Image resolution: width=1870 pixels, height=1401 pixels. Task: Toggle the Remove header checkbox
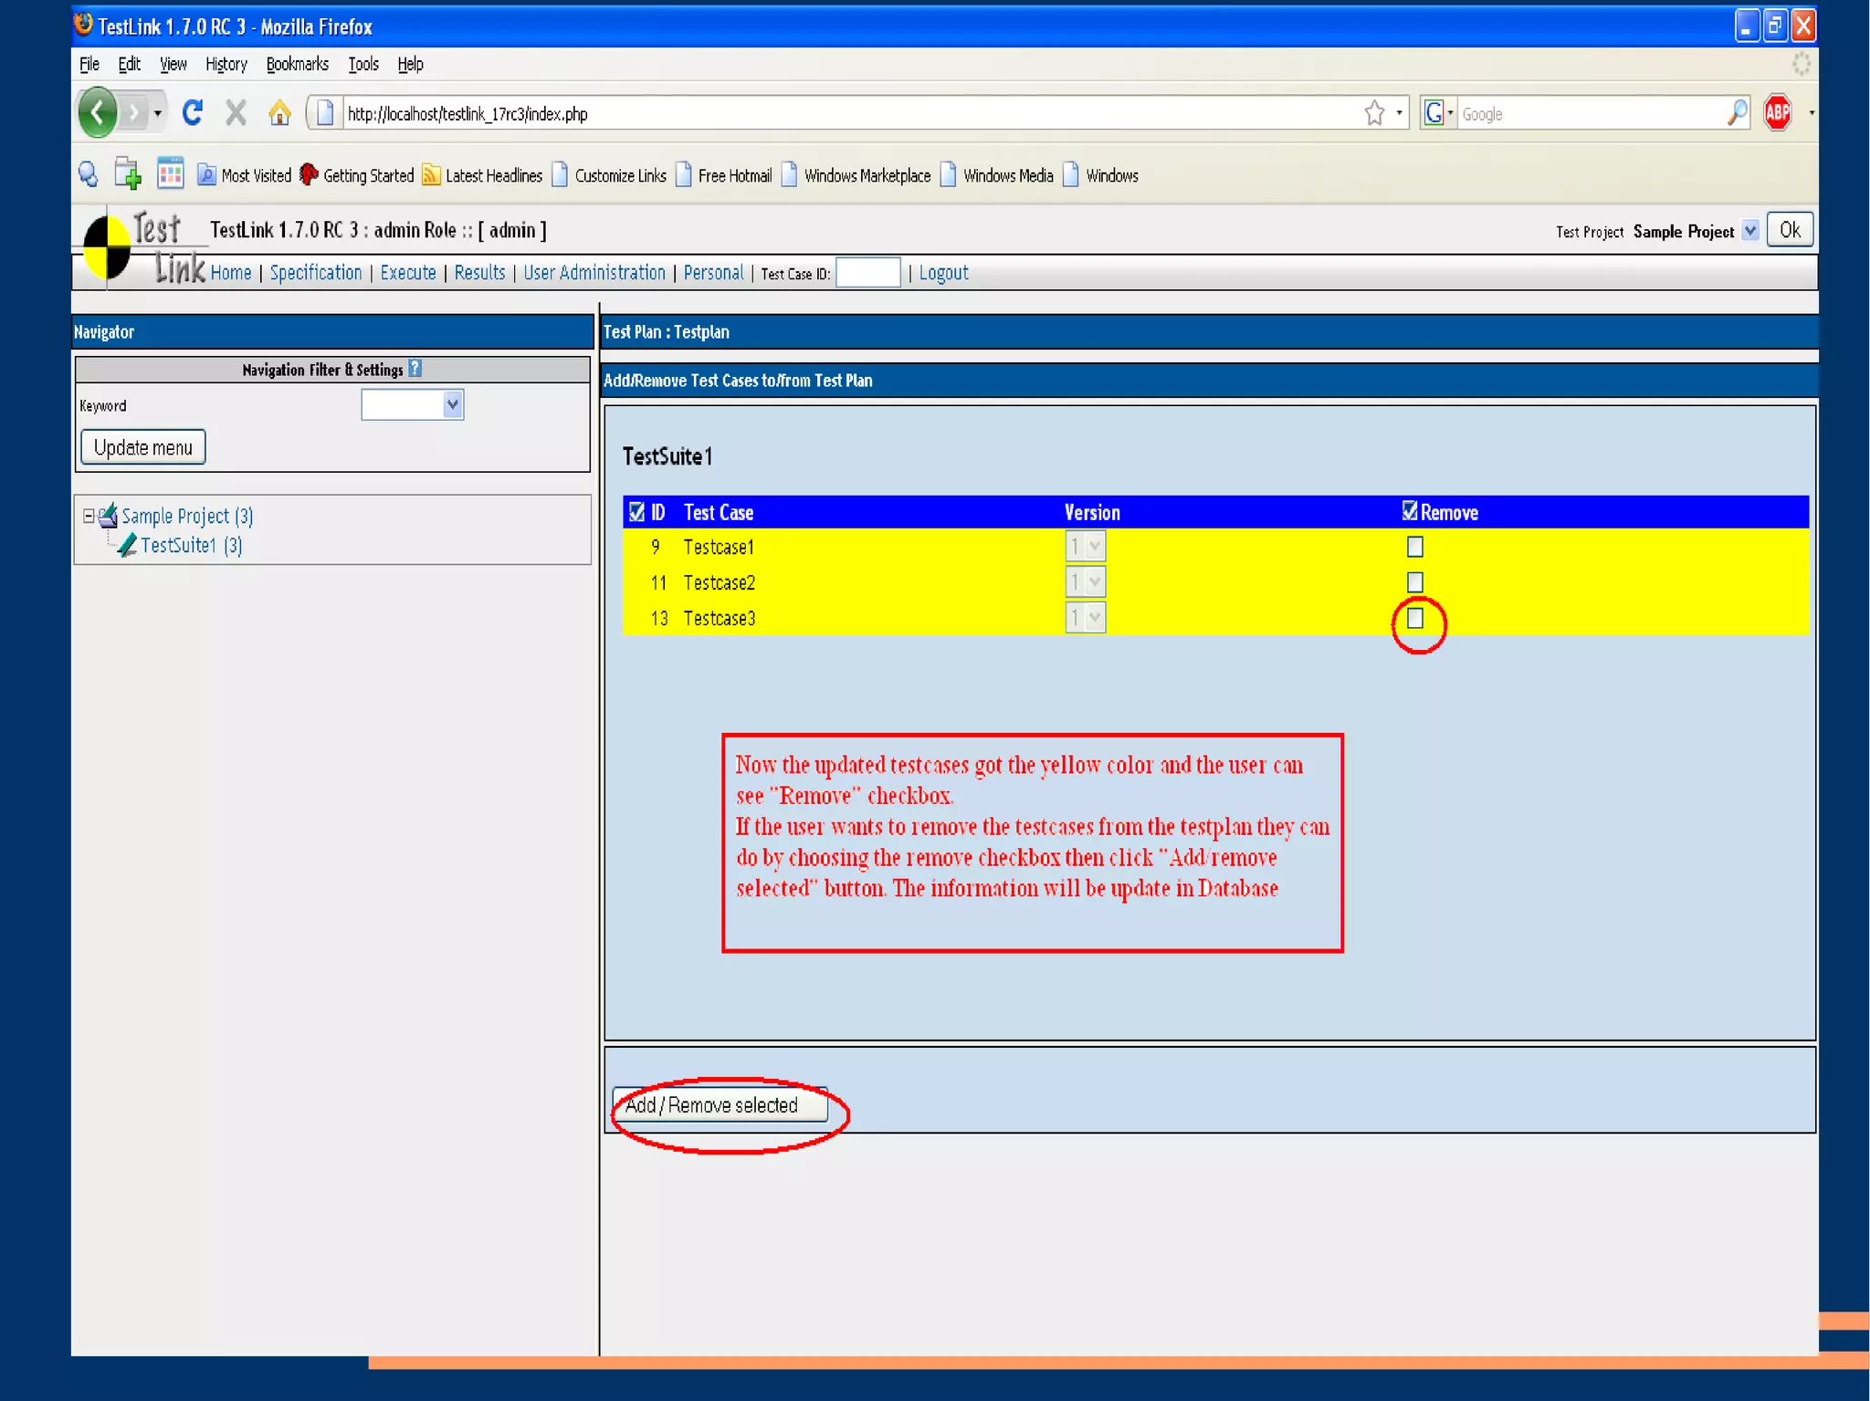pos(1410,511)
